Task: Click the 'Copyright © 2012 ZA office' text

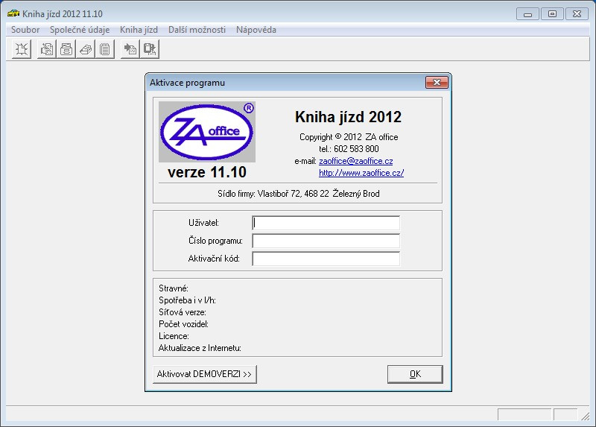Action: (349, 137)
